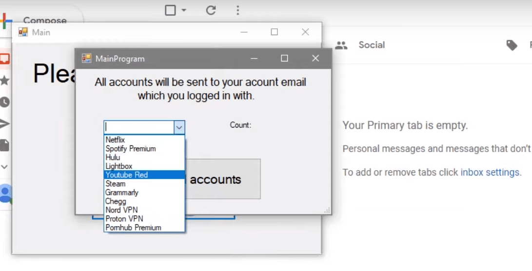Minimize the Main window
This screenshot has height=271, width=532.
click(x=244, y=32)
